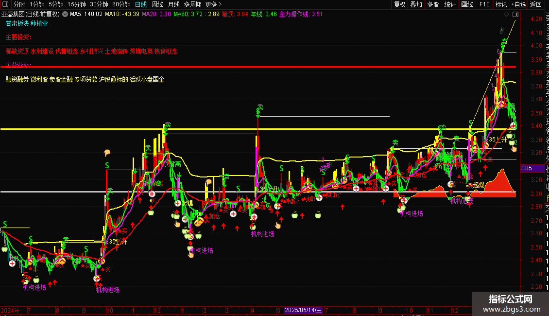Click the diamond icon above the price axis
Screen dimensions: 549x316
(506, 15)
